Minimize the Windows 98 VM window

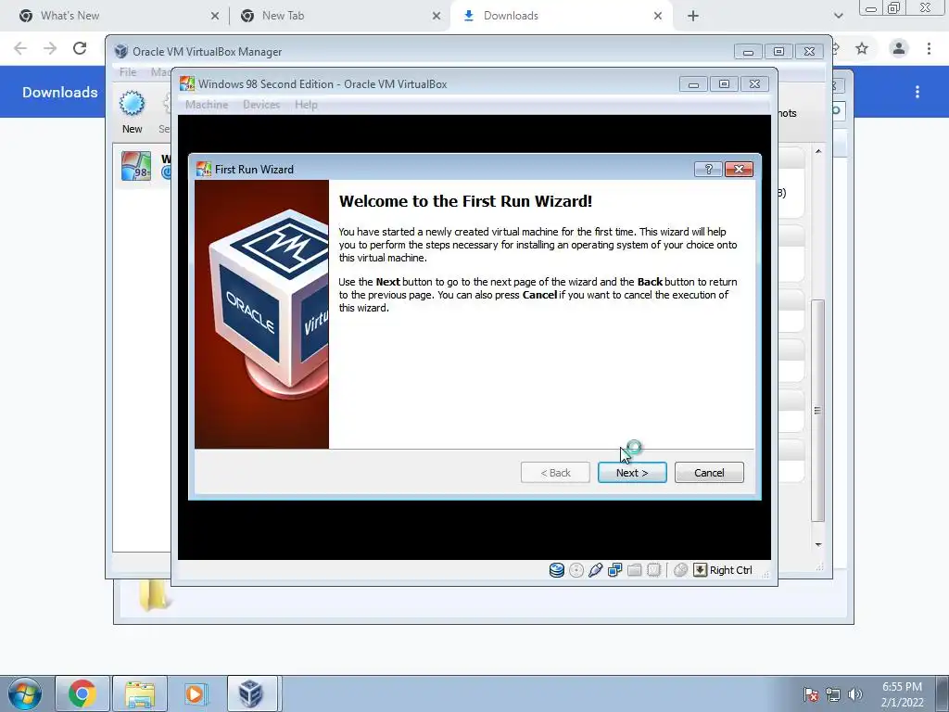pos(693,84)
